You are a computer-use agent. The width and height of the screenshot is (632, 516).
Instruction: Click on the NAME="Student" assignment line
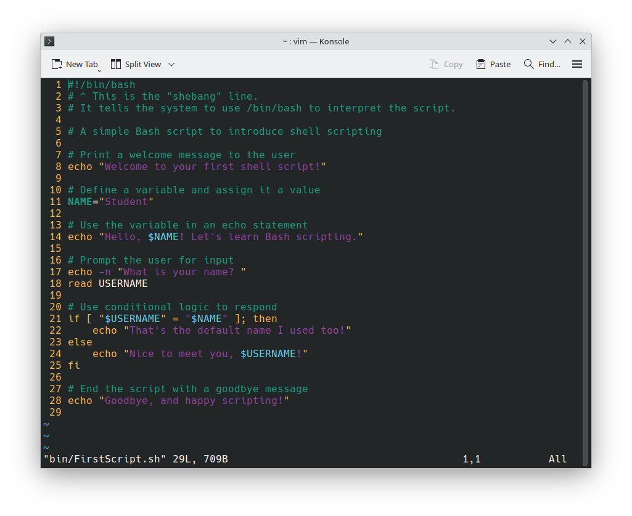110,201
